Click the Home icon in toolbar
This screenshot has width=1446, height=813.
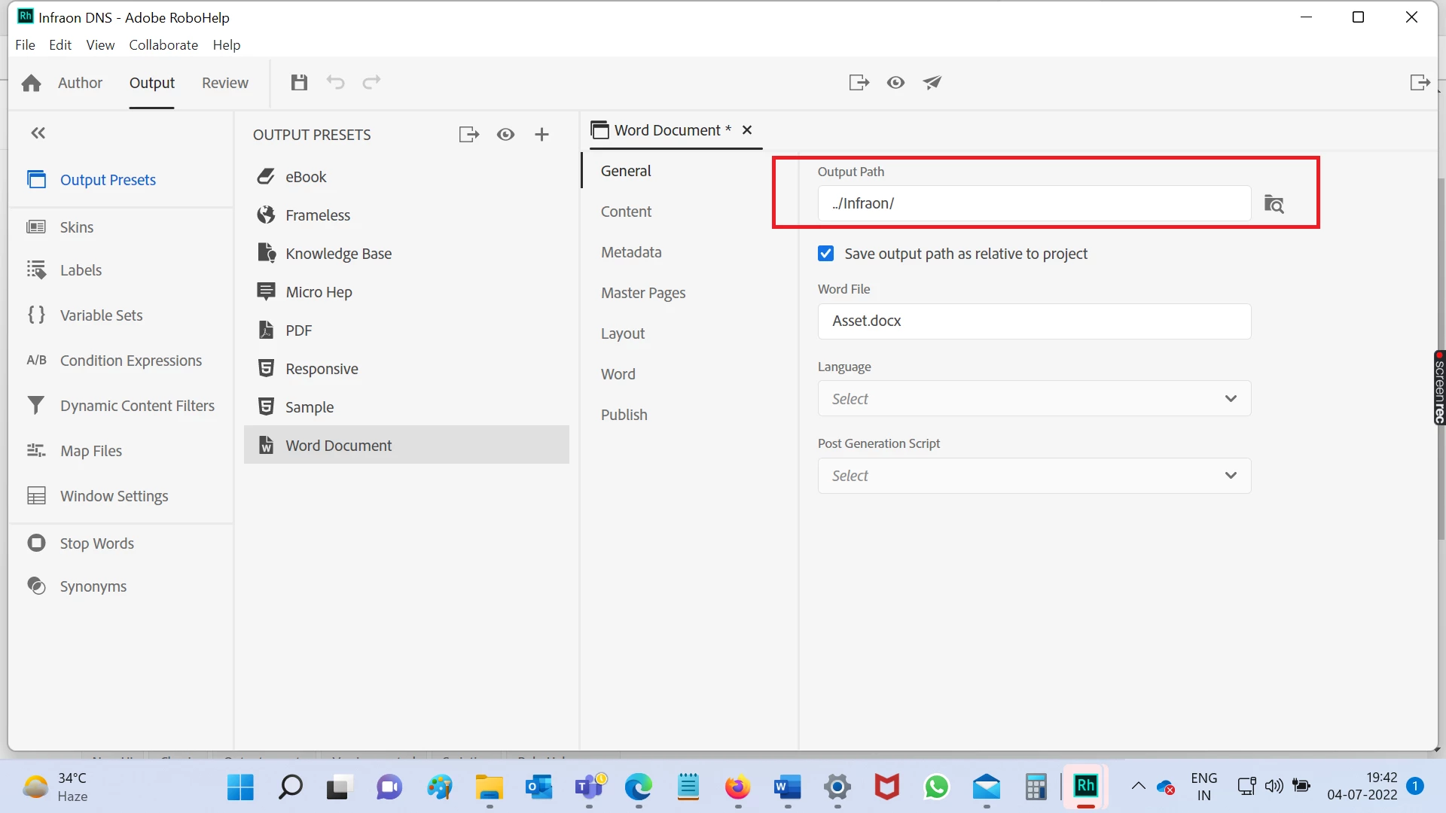pos(31,83)
